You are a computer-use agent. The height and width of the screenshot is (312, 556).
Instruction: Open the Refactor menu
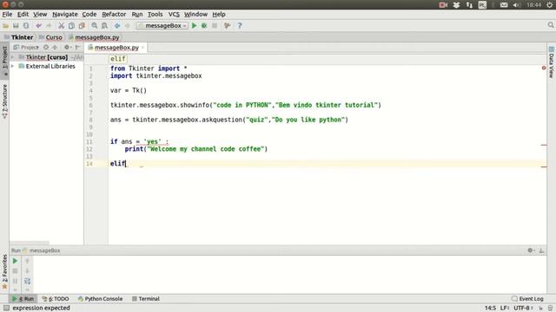click(x=114, y=14)
